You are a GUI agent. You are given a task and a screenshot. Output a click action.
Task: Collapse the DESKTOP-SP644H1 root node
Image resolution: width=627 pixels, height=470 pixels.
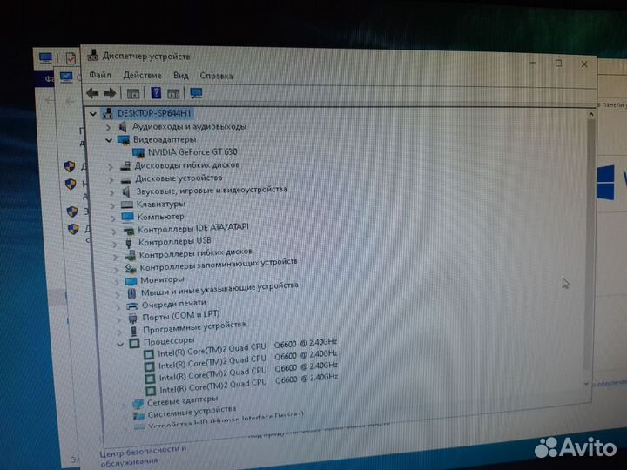(94, 113)
